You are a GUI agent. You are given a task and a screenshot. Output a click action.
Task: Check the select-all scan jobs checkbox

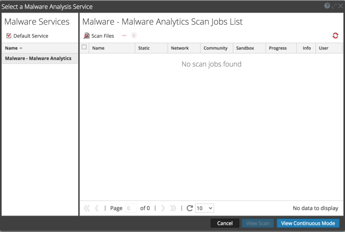(x=85, y=48)
